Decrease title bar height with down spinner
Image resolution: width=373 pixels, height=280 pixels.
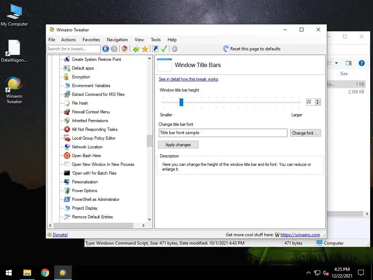(x=318, y=104)
